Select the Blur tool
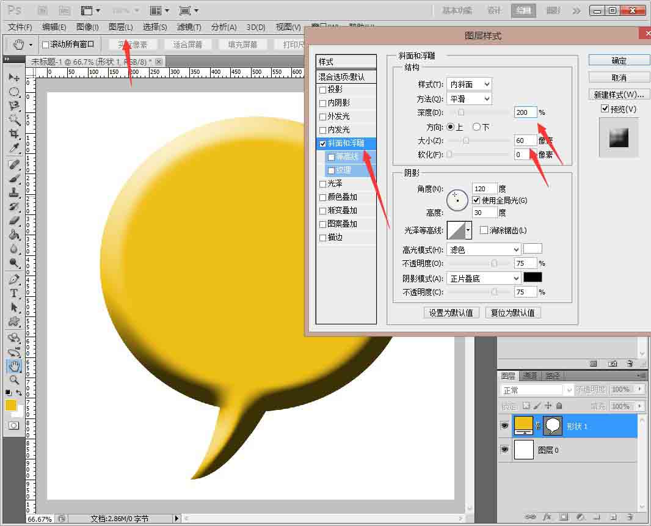Screen dimensions: 651x526 [14, 249]
